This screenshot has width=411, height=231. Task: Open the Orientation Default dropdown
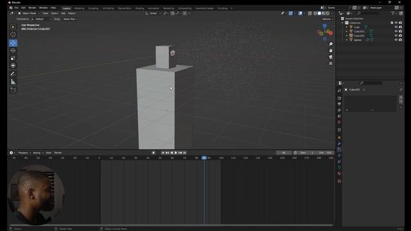point(41,19)
